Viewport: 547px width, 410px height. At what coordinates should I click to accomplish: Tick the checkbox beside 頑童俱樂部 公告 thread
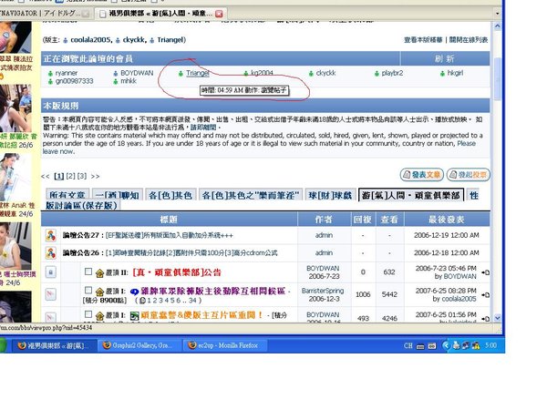[88, 272]
